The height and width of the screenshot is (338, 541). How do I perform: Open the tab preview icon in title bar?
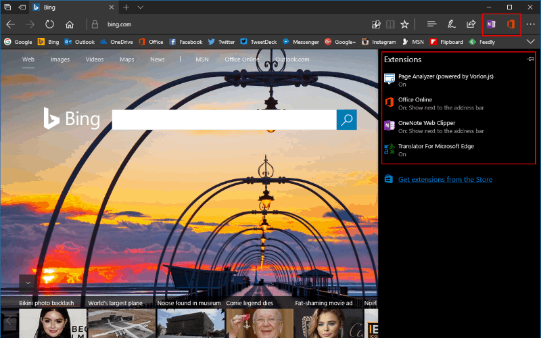7,7
